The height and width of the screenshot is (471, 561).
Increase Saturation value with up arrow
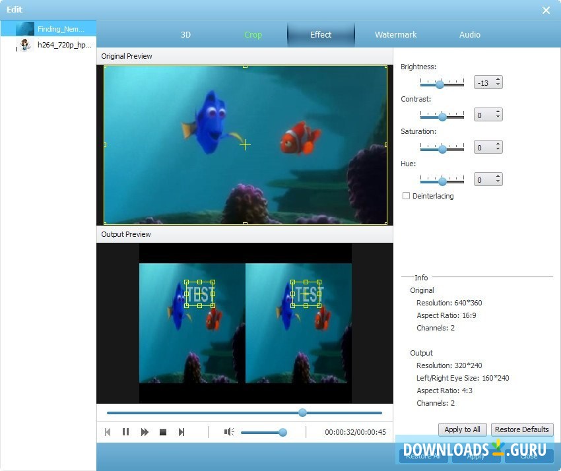(498, 144)
